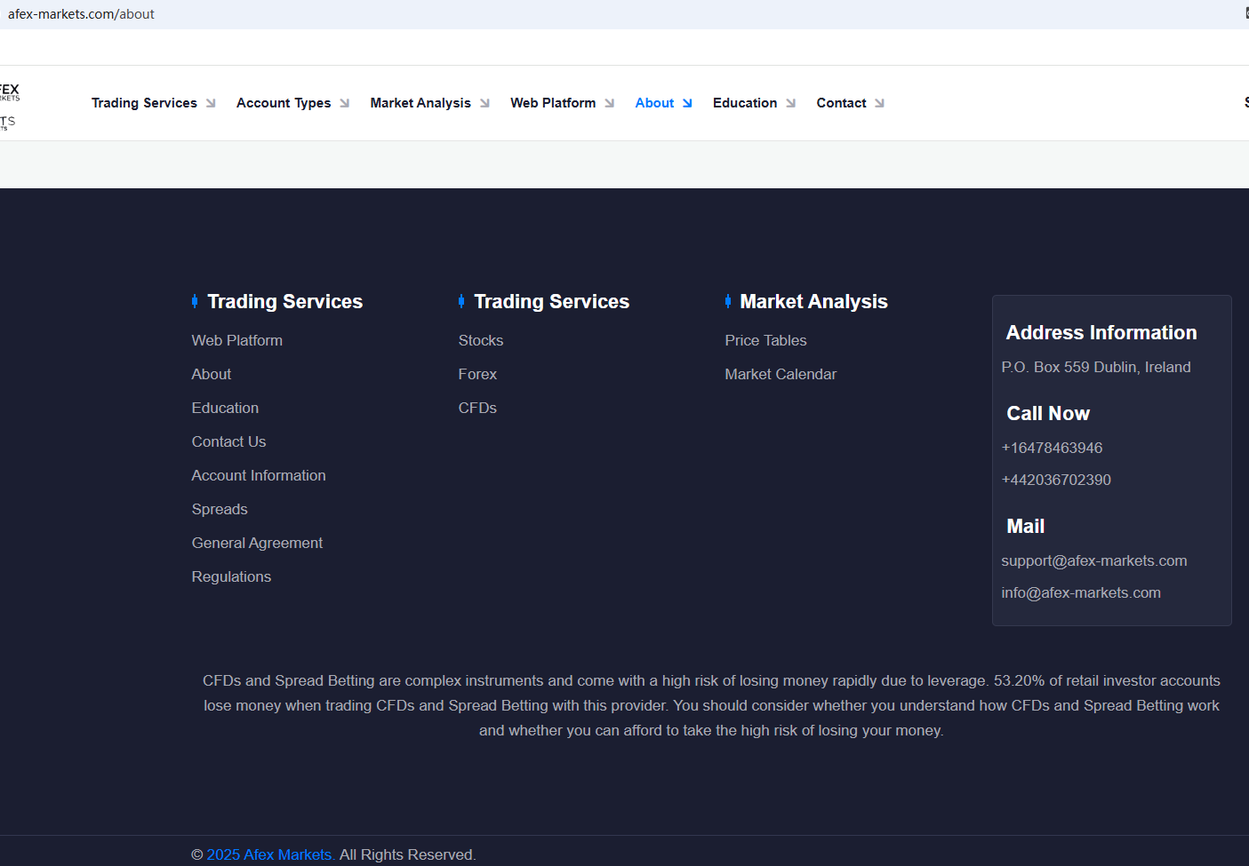Open the Market Calendar link
The width and height of the screenshot is (1249, 866).
(x=780, y=374)
